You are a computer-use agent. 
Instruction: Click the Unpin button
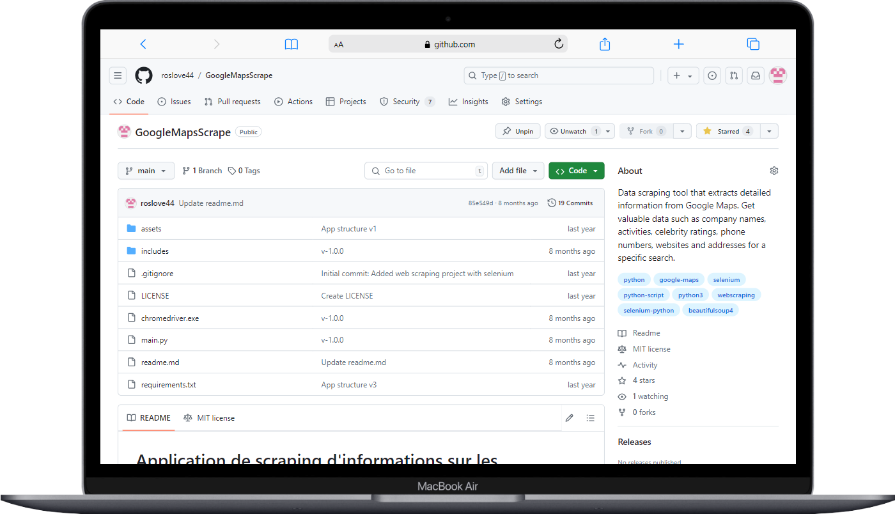pos(518,131)
